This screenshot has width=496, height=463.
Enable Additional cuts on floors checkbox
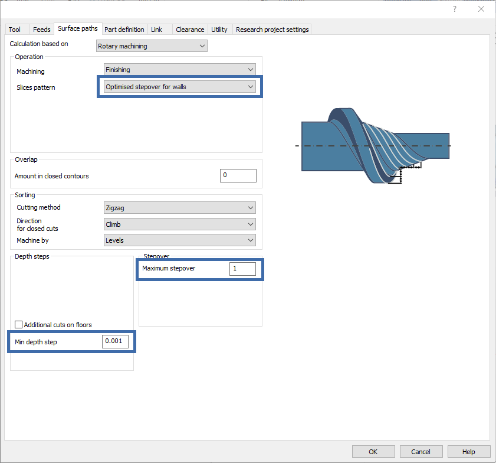tap(19, 325)
